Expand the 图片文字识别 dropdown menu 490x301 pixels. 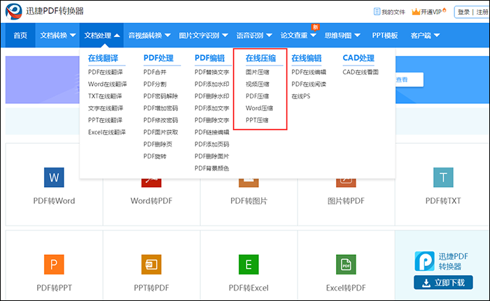click(x=202, y=35)
